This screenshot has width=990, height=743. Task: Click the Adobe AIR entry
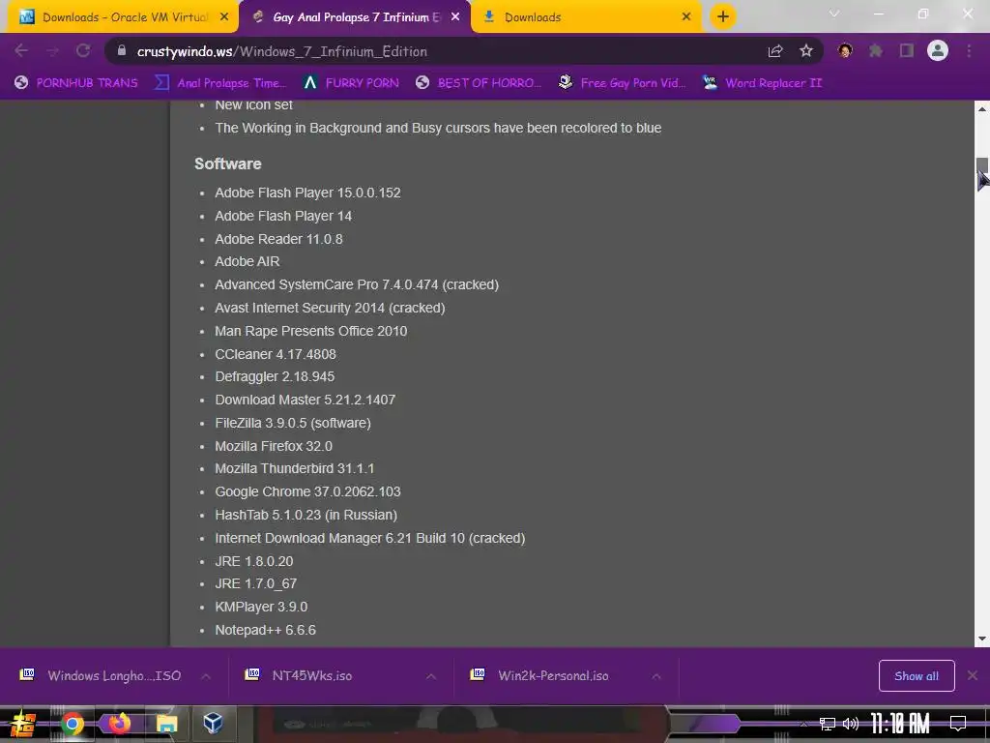coord(247,261)
